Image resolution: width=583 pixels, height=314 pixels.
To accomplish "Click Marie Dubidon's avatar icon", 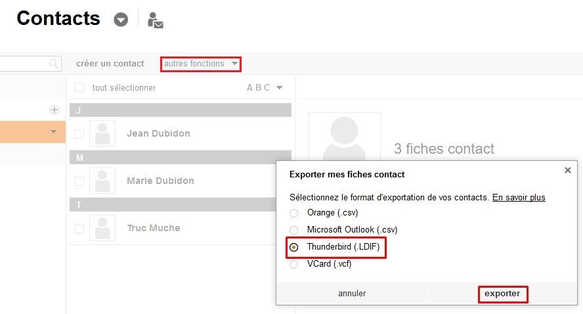I will (102, 181).
